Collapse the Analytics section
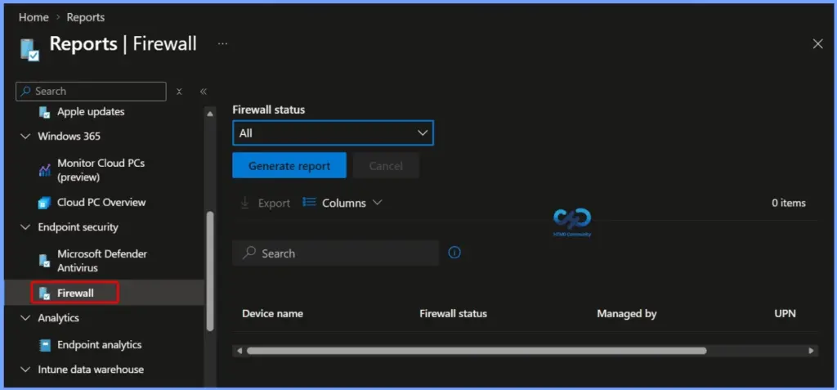The height and width of the screenshot is (390, 837). coord(25,318)
